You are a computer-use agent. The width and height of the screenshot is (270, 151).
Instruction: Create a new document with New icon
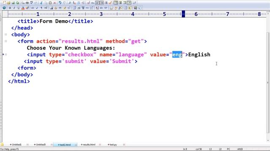click(x=4, y=3)
